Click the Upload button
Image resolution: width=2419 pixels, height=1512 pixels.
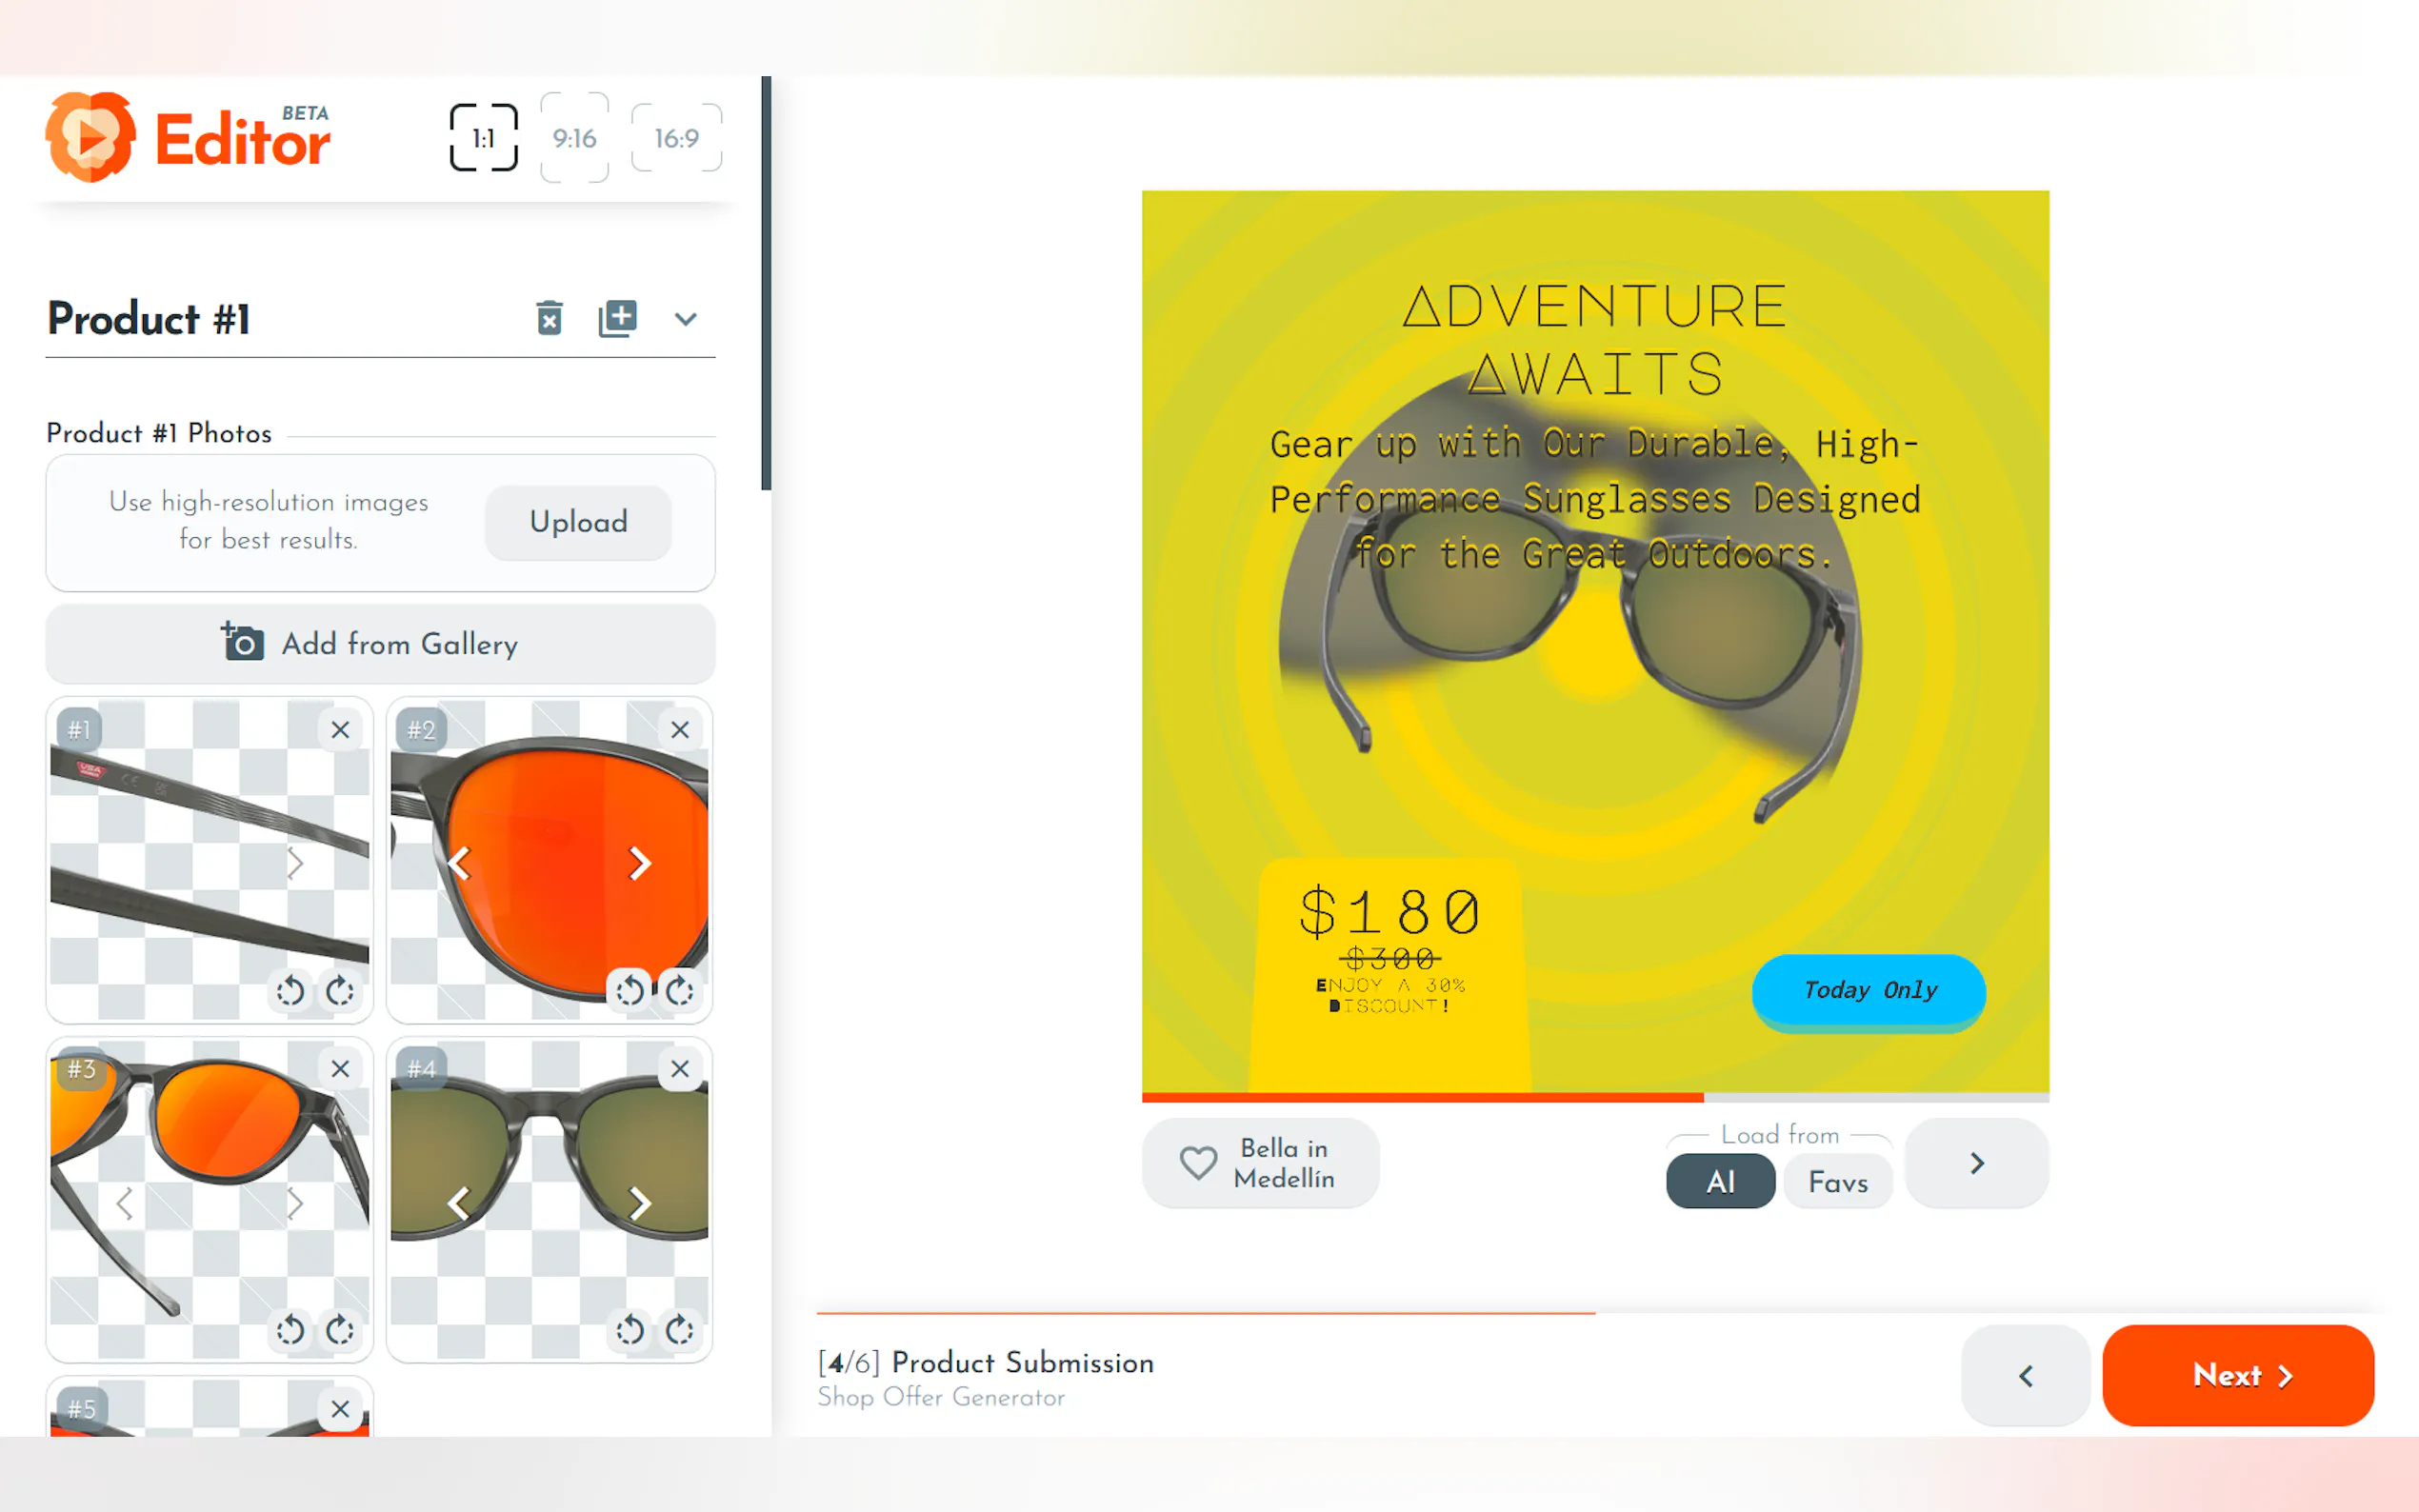click(x=578, y=522)
